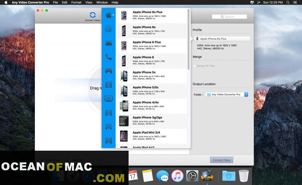Open the Downloads folder in Dock
The width and height of the screenshot is (302, 185).
point(229,176)
